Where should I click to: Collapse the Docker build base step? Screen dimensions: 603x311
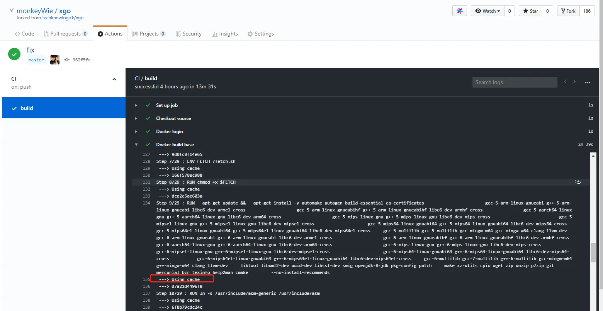(136, 145)
